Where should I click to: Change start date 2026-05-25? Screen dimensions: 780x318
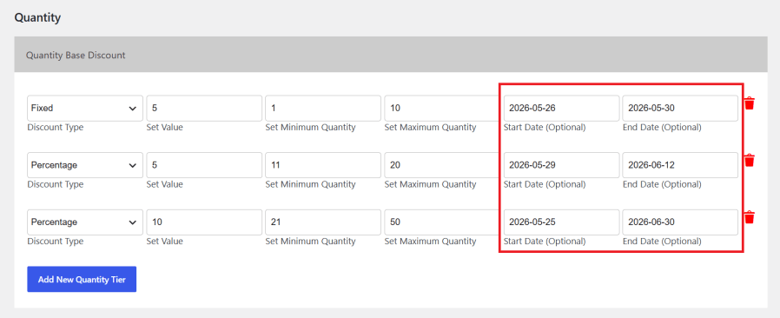[x=561, y=222]
